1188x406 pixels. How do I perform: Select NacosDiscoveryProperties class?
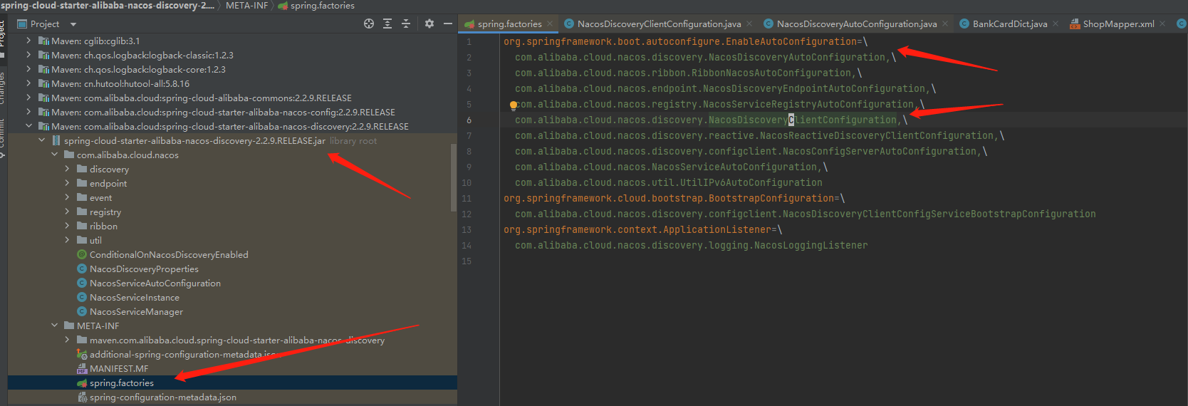coord(144,269)
